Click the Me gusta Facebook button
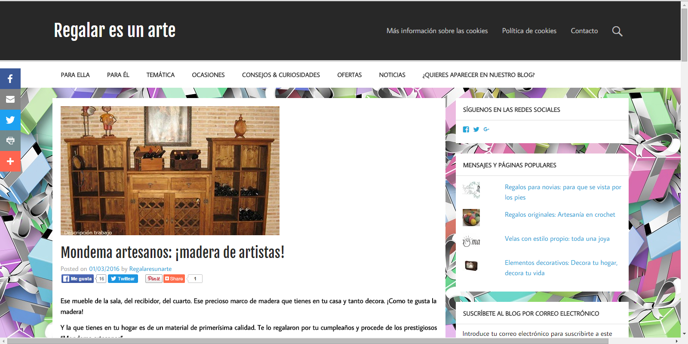Image resolution: width=688 pixels, height=344 pixels. point(78,279)
